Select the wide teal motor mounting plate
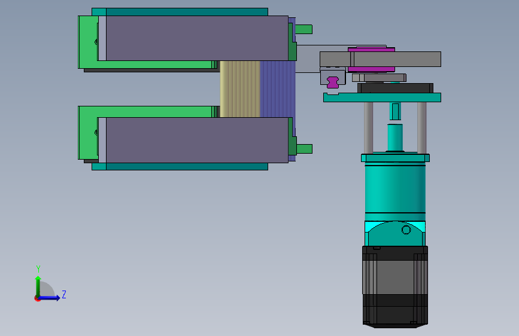Viewport: 519px width, 336px height. pyautogui.click(x=382, y=97)
